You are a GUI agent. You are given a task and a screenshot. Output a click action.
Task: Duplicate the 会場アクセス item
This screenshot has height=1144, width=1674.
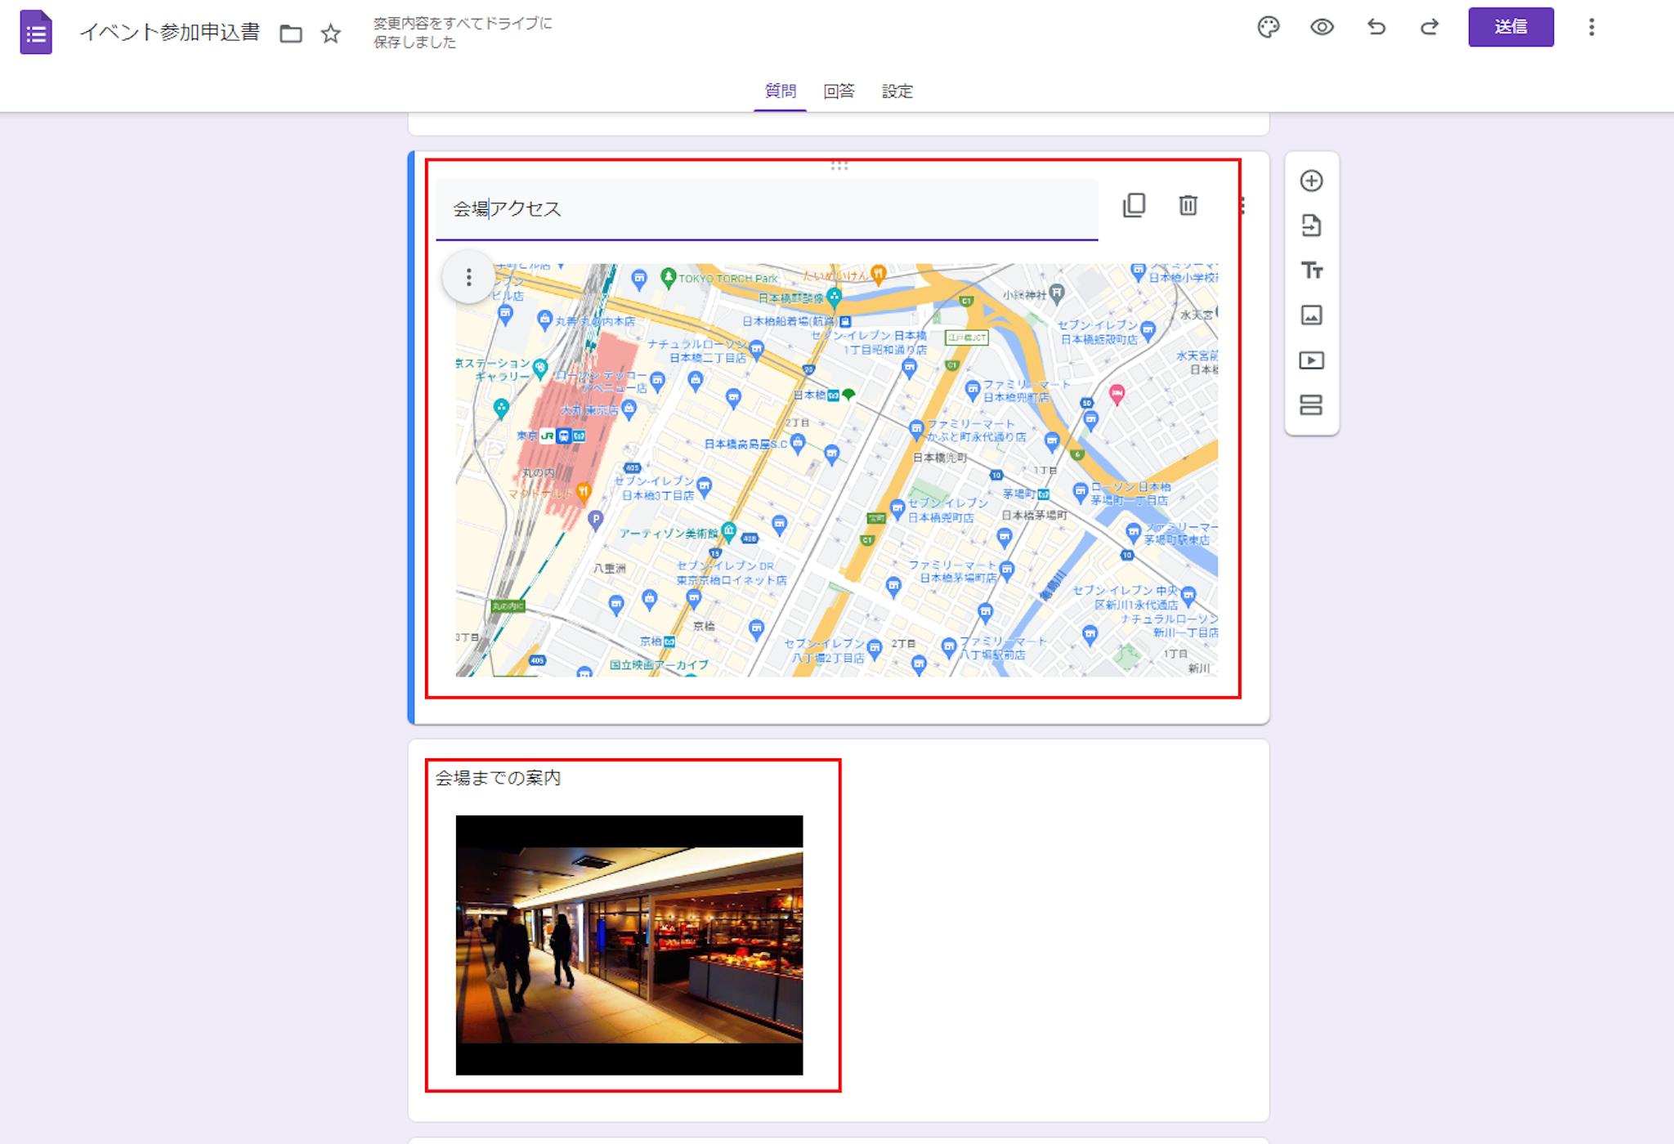pos(1134,205)
